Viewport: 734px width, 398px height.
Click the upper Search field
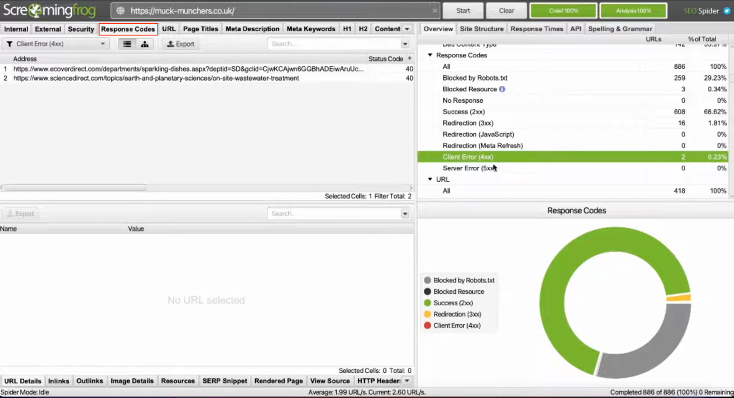[x=334, y=44]
